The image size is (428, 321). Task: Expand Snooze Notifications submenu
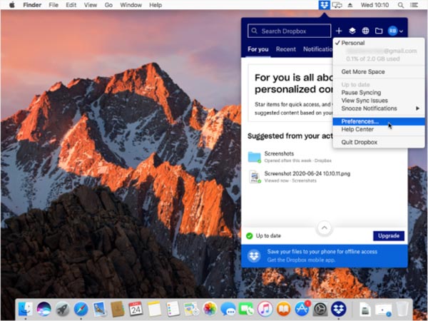379,108
